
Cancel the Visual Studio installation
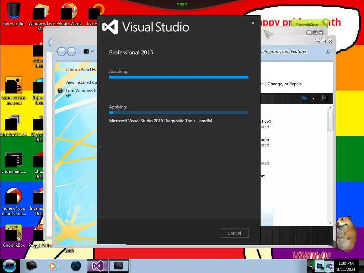click(234, 233)
